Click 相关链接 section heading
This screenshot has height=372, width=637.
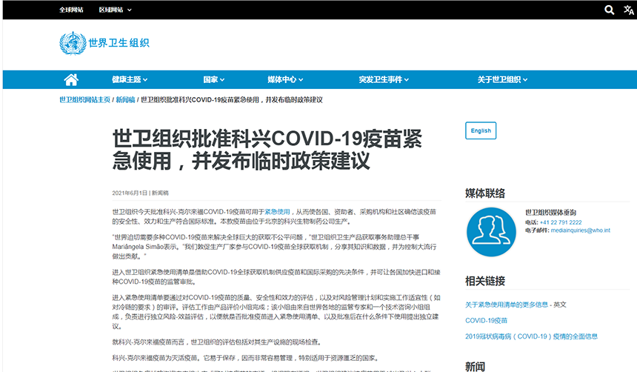pyautogui.click(x=485, y=281)
